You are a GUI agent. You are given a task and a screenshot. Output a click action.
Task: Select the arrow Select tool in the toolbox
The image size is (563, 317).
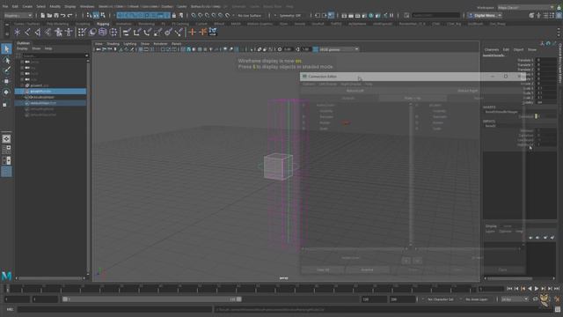pos(6,48)
